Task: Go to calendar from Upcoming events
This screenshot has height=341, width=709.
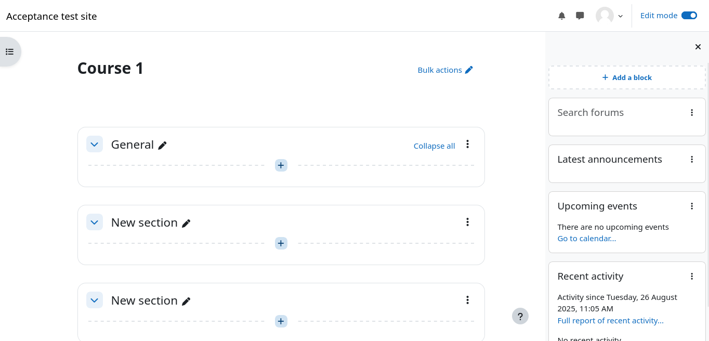Action: point(586,239)
